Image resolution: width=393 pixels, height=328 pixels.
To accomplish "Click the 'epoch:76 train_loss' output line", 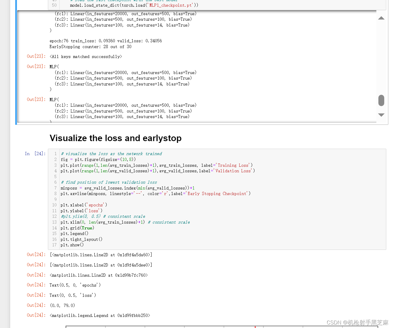I will tap(105, 41).
